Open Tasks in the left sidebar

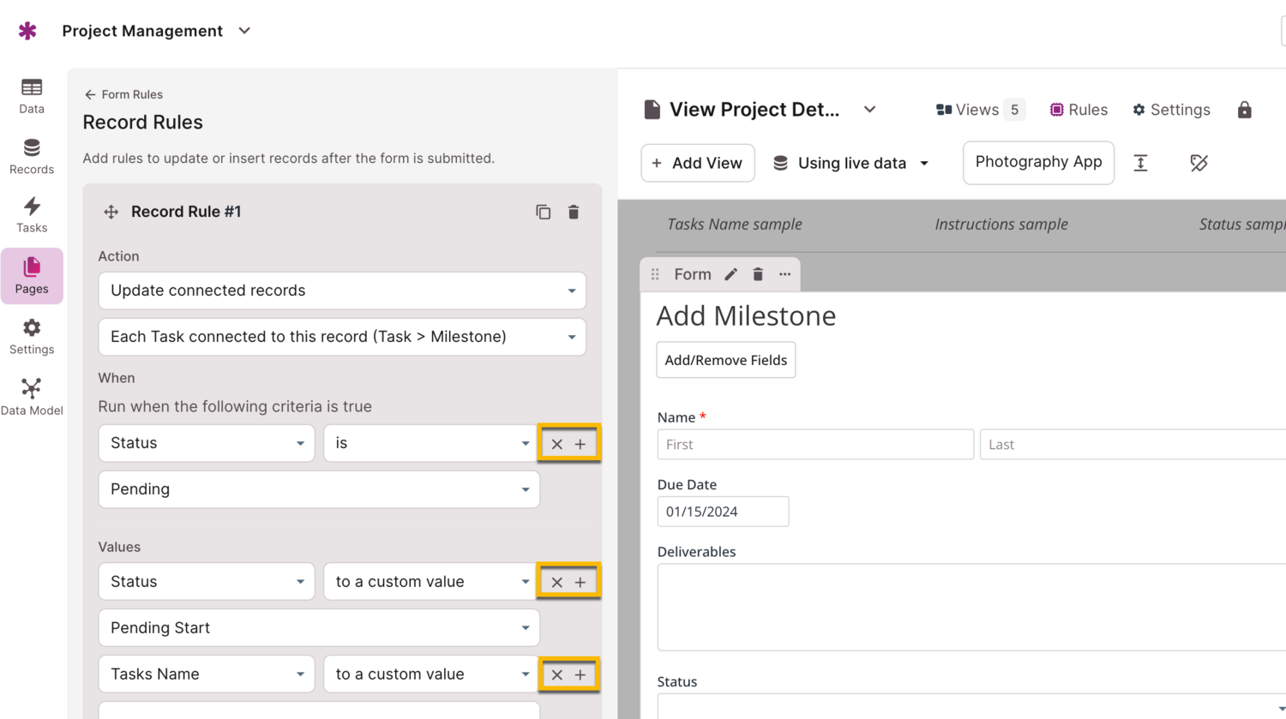pos(32,214)
